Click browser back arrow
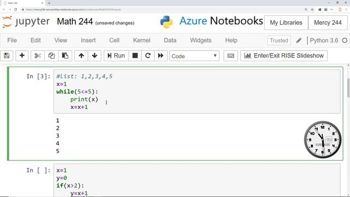The image size is (350, 197). tap(4, 10)
